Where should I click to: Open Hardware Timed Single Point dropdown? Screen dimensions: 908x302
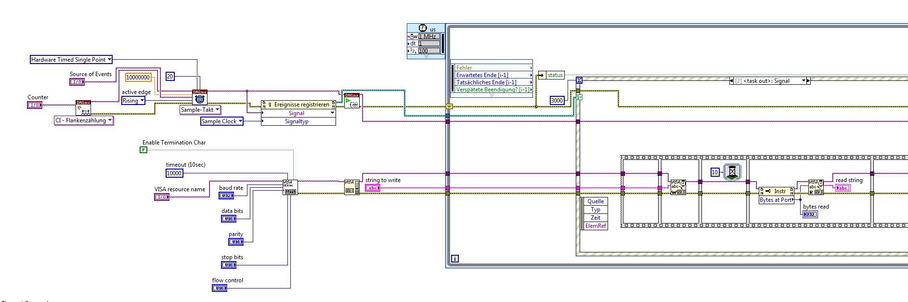pos(109,60)
